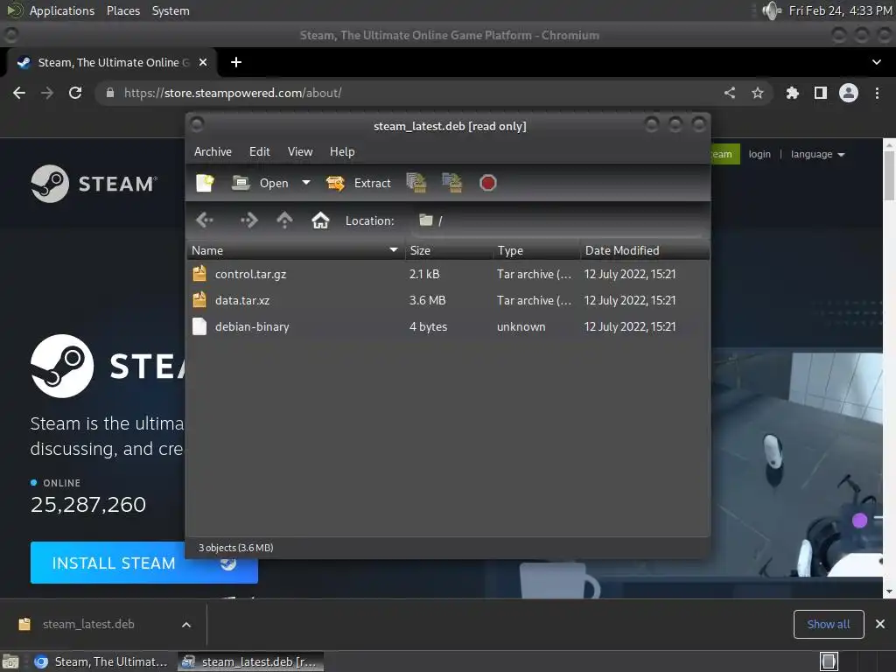Open the Places menu in top panel
The image size is (896, 672).
123,10
